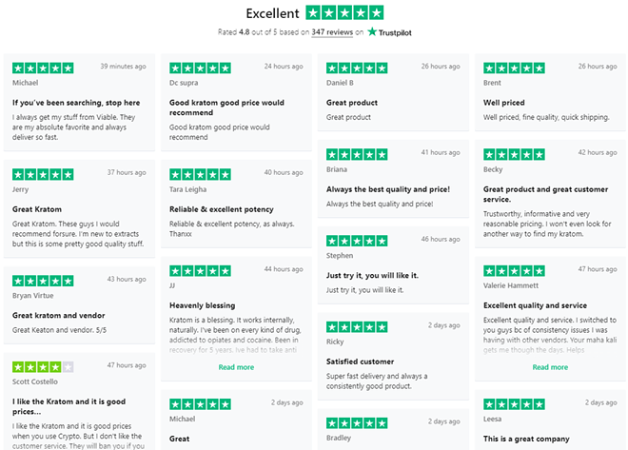
Task: Click the stars on Briana's review
Action: pos(357,154)
